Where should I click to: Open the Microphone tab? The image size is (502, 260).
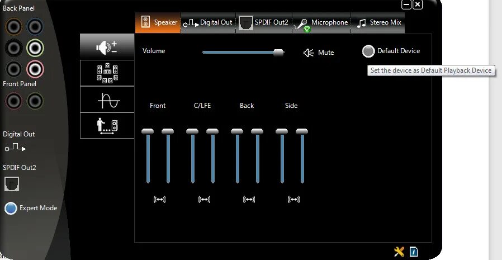tap(321, 23)
